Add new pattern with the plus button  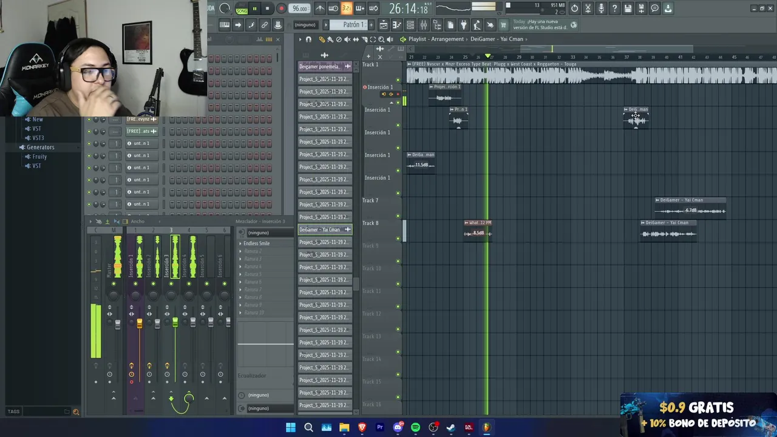tap(372, 25)
